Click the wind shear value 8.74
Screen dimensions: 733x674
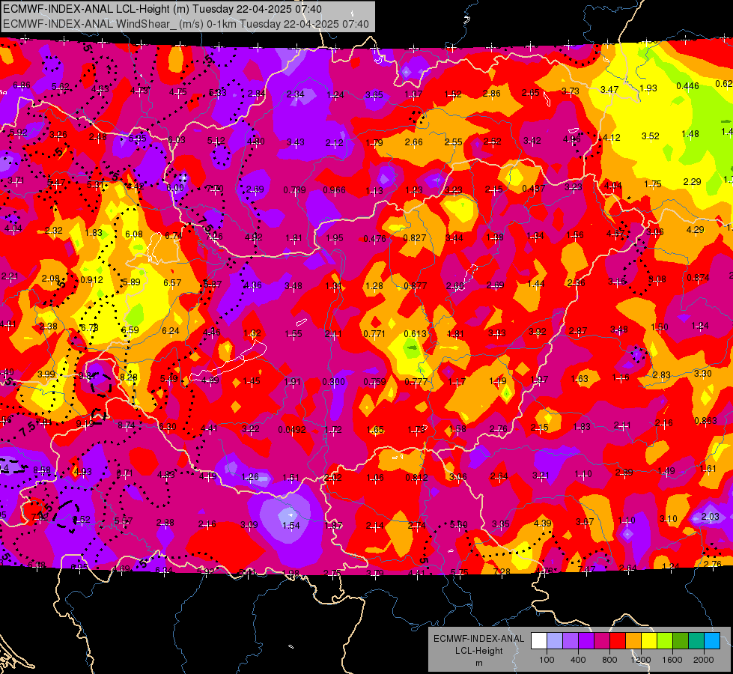pyautogui.click(x=127, y=425)
